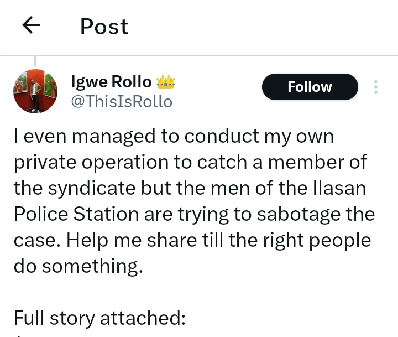Click the words 'catch a member' in the post

tap(270, 162)
